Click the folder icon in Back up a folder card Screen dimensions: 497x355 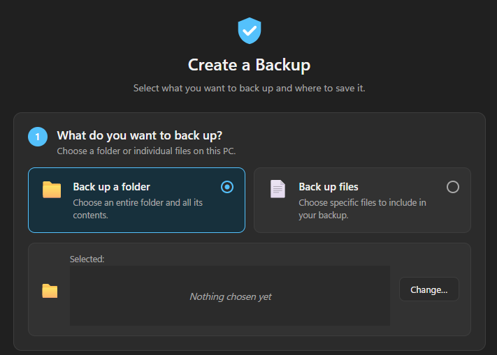pos(52,190)
